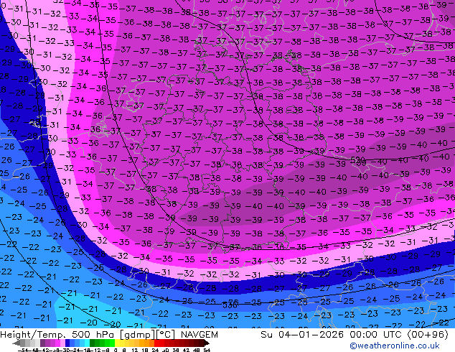This screenshot has height=352, width=455.
Task: Click the '[°C]' unit label
Action: click(165, 335)
